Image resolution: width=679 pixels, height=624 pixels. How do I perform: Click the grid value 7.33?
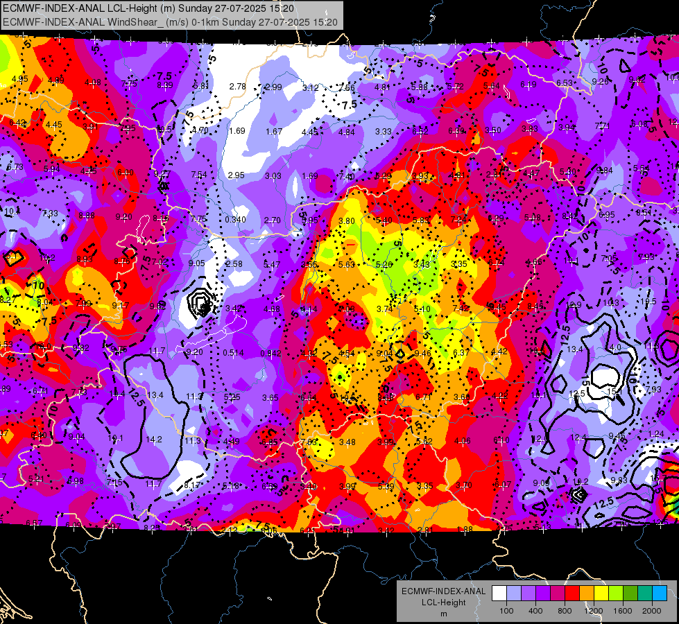tap(50, 214)
